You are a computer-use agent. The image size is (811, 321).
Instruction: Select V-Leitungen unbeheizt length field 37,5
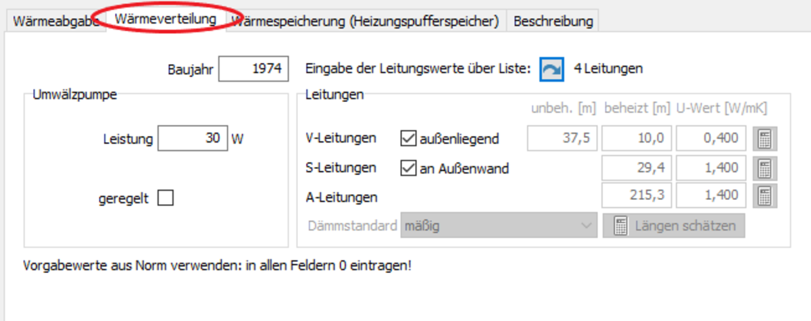point(562,139)
